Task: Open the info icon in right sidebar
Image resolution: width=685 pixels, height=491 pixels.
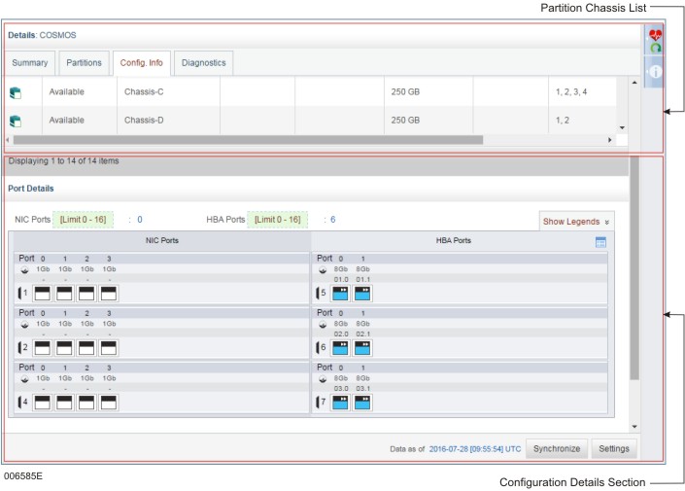Action: (655, 72)
